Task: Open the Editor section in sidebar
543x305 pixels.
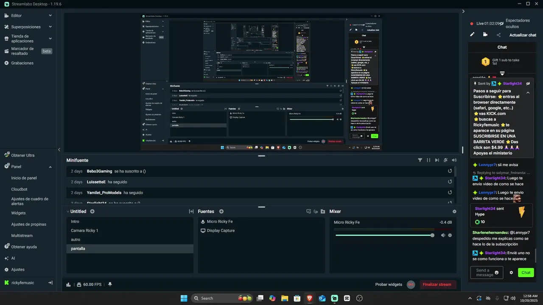Action: [x=16, y=16]
